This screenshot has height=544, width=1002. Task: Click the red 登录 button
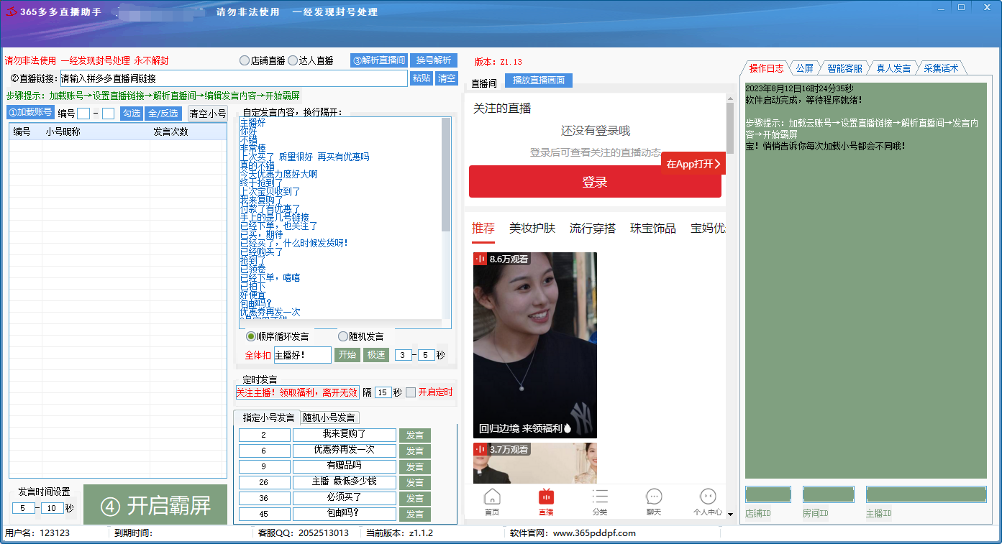(595, 183)
